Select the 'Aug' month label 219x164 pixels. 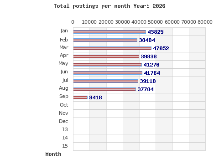click(x=63, y=88)
